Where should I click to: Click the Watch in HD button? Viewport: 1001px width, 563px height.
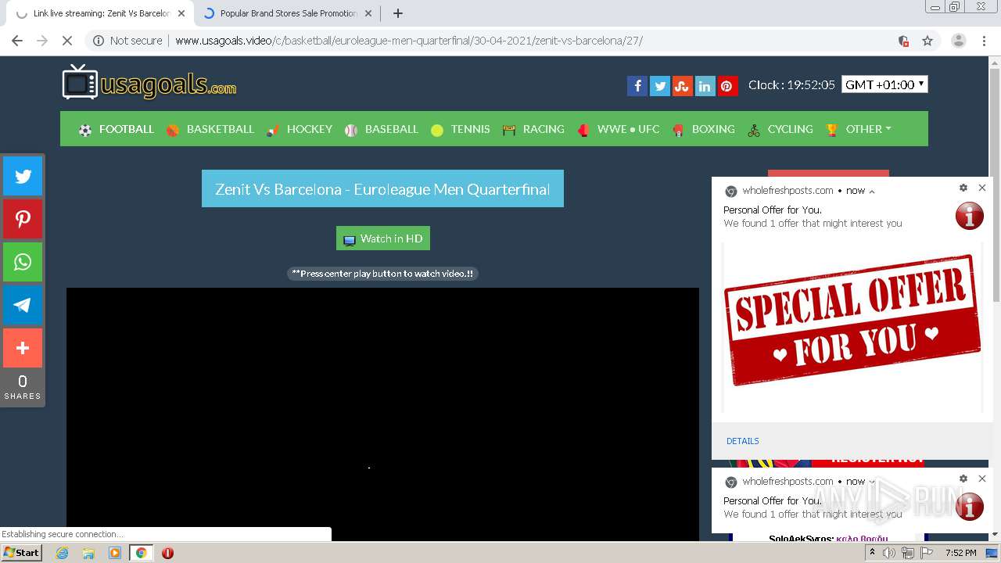coord(383,238)
